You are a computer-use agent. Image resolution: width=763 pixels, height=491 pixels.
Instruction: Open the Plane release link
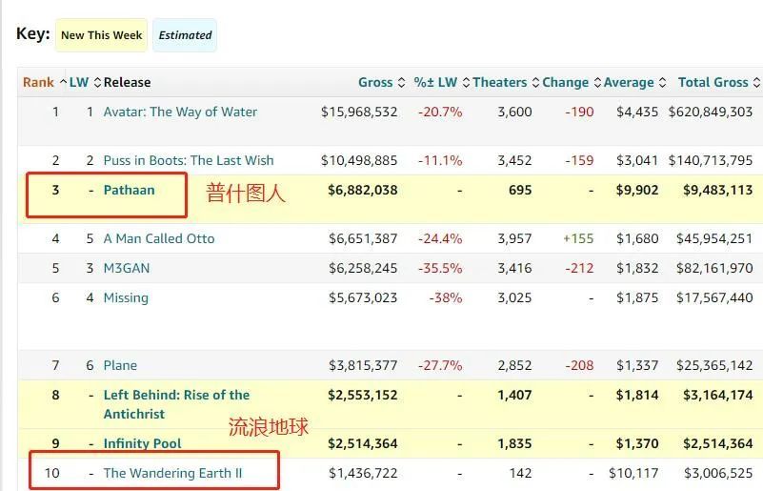point(120,365)
